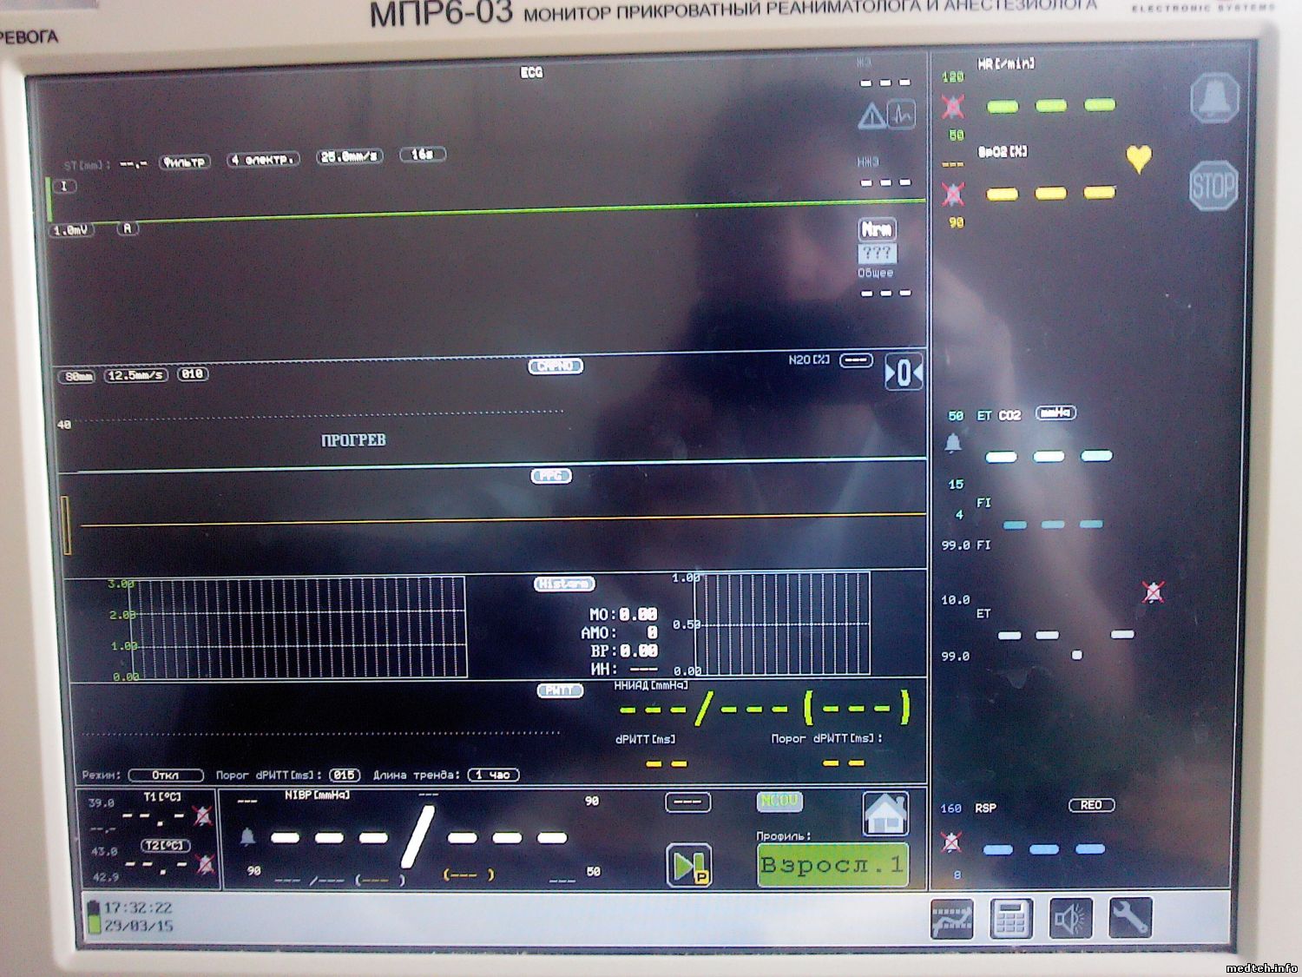Click the yellow PPG amplitude bar

[65, 525]
